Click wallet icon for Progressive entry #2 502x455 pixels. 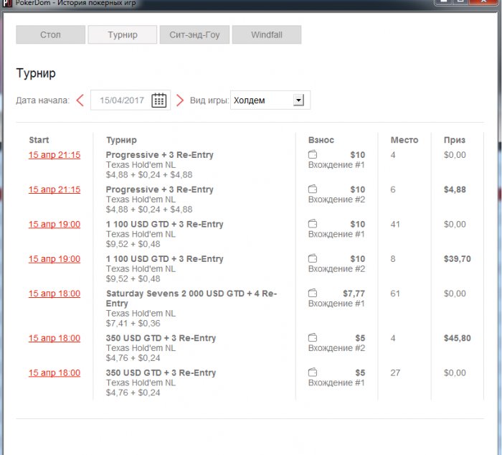pos(313,189)
